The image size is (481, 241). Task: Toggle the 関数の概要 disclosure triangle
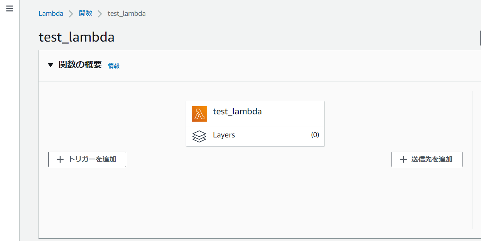point(51,65)
